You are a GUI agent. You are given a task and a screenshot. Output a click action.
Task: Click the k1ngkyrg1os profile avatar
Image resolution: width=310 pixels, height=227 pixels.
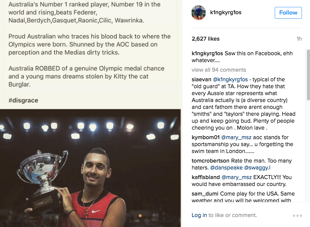tap(199, 13)
